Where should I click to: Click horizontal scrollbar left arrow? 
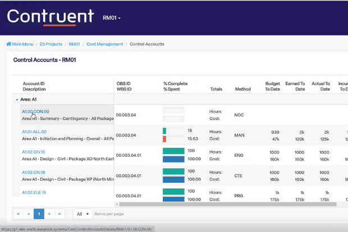(117, 205)
